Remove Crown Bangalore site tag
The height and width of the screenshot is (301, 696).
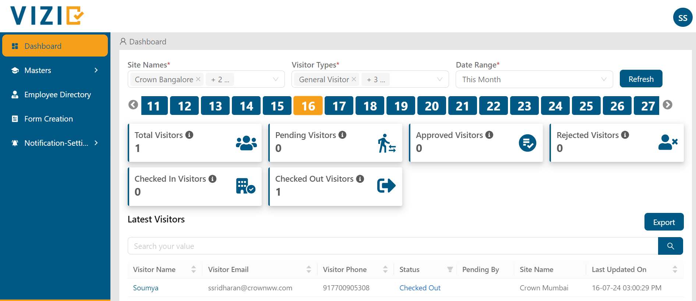198,79
